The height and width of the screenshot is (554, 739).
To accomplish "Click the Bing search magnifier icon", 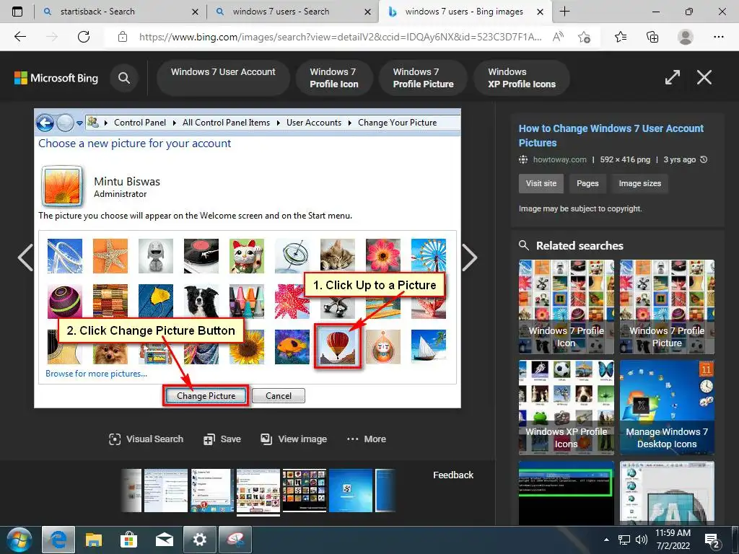I will [124, 78].
